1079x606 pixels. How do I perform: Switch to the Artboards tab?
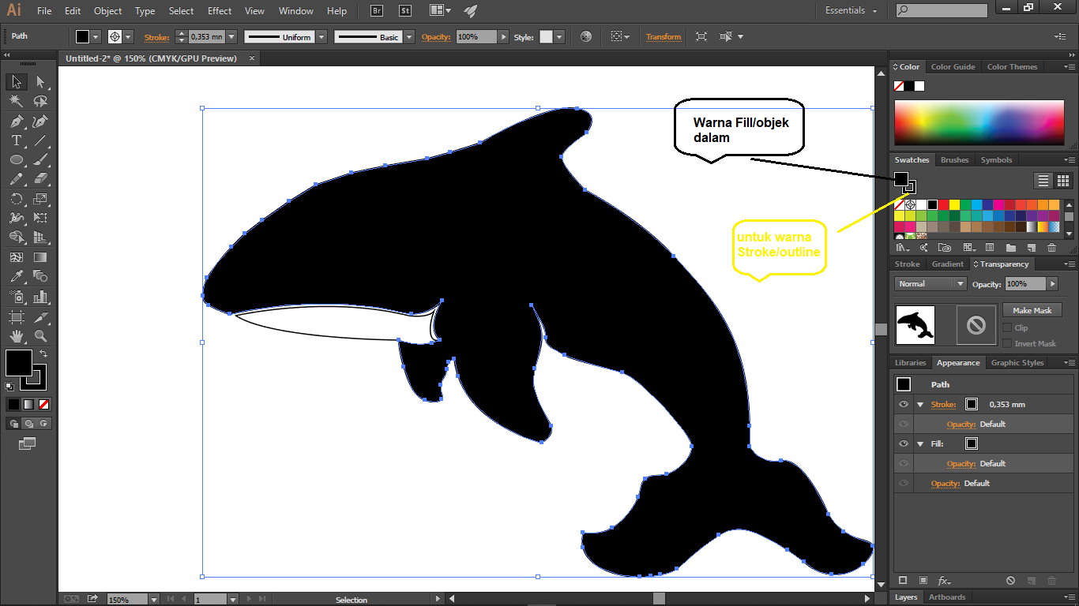(947, 597)
